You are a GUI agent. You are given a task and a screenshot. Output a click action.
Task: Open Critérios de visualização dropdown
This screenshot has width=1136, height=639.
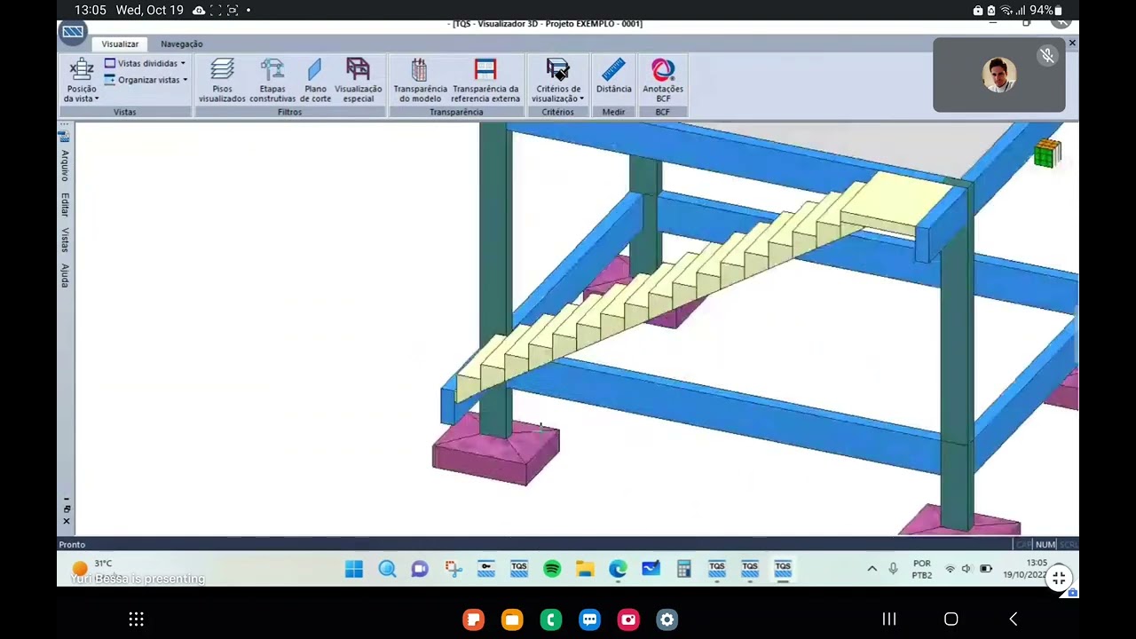[x=557, y=81]
